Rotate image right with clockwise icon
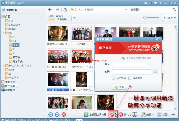179x121 pixels. [57, 115]
